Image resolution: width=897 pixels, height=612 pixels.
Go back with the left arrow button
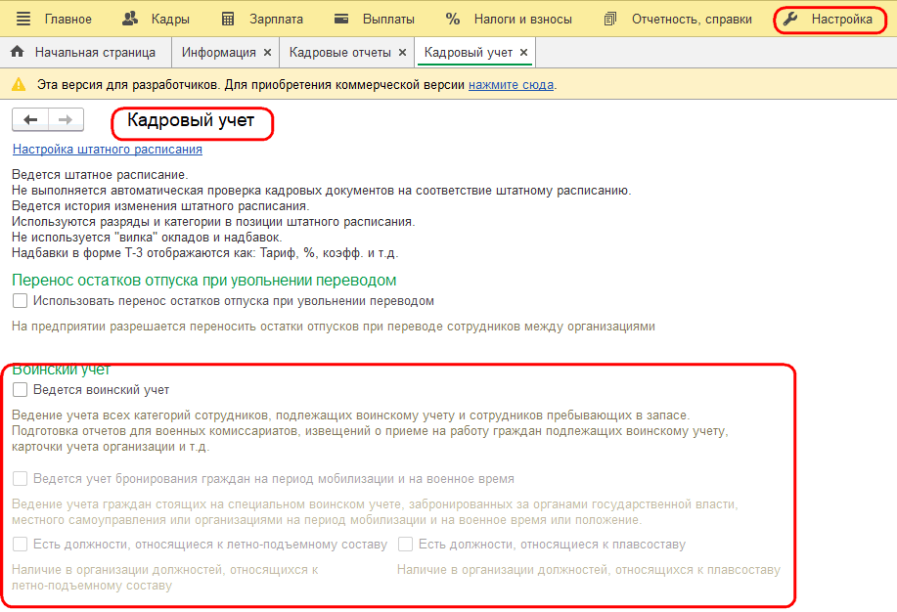coord(30,119)
